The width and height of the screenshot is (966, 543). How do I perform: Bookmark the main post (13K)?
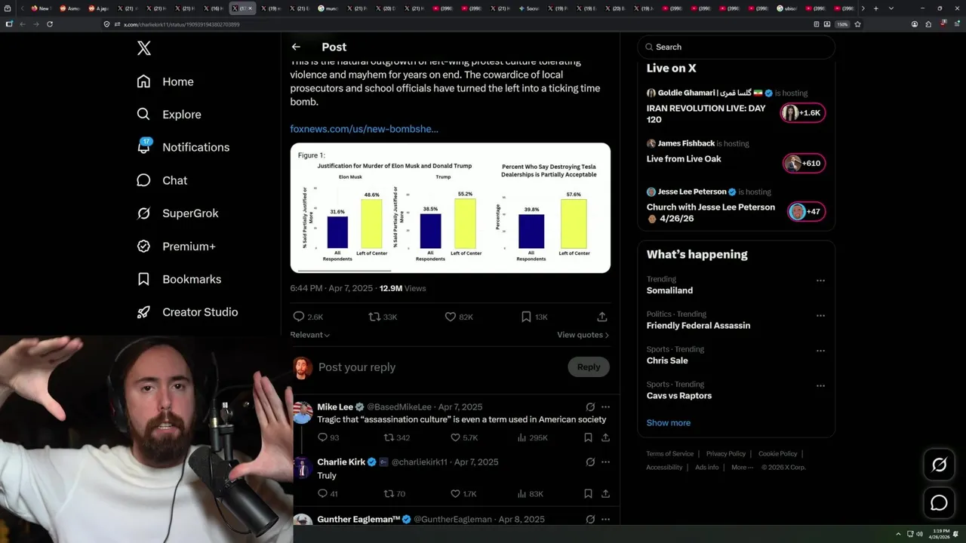click(x=534, y=317)
